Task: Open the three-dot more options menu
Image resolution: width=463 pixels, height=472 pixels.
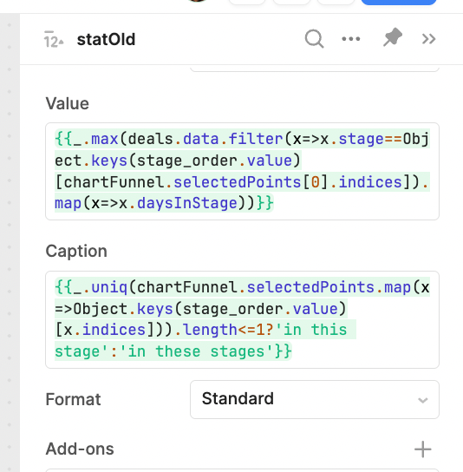Action: coord(351,39)
